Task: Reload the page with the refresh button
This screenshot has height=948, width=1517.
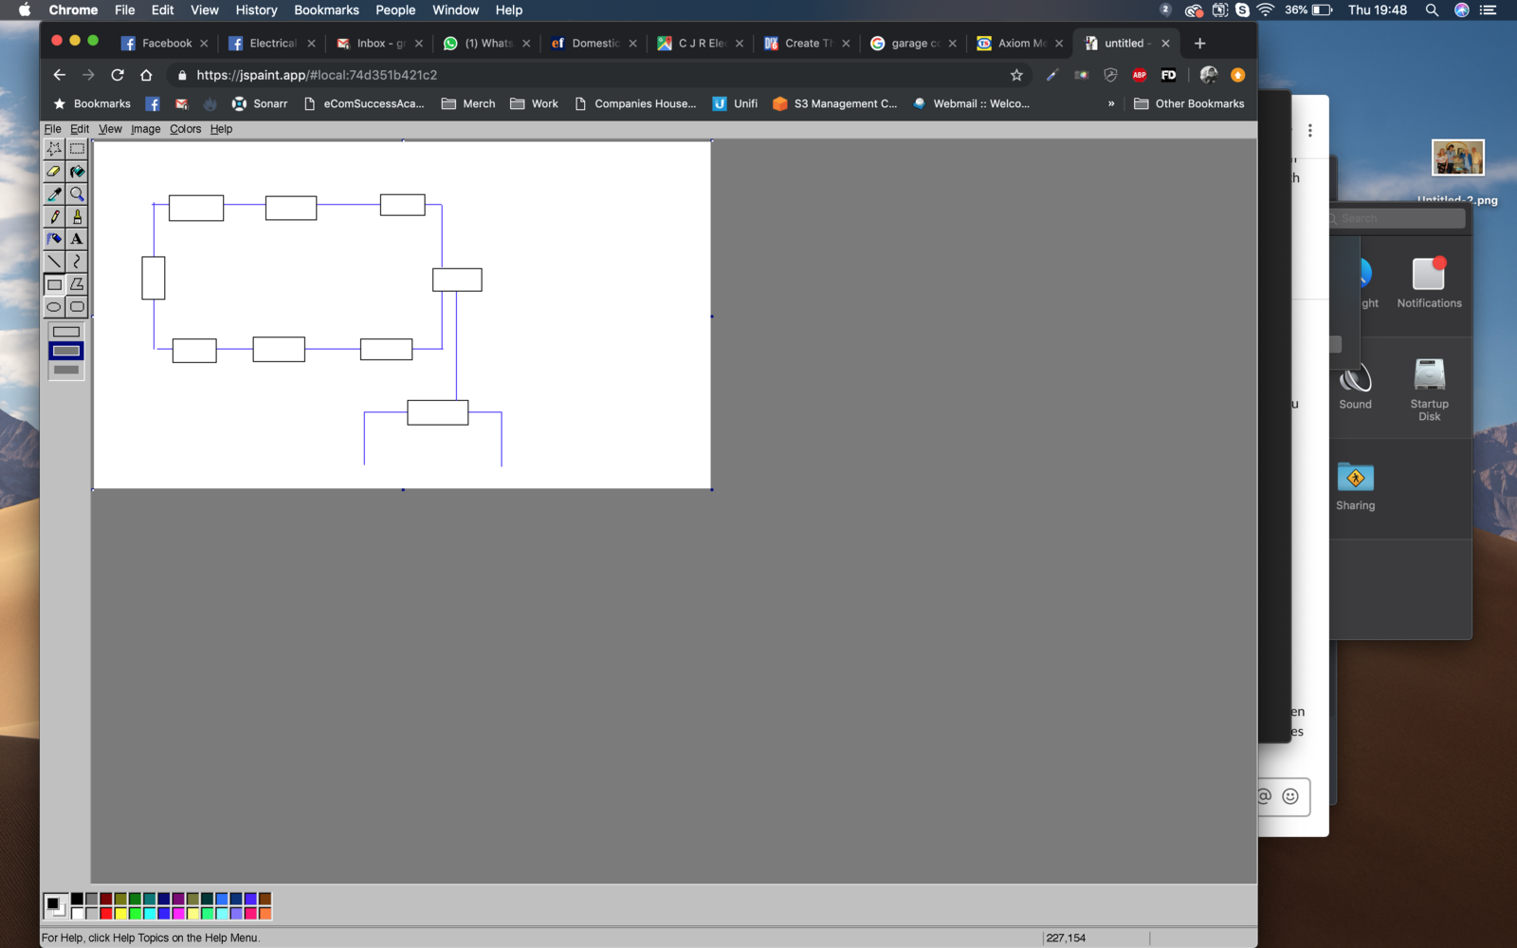Action: pos(118,75)
